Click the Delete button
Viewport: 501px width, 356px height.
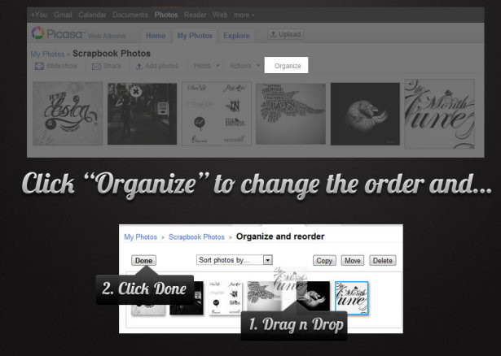click(x=383, y=260)
